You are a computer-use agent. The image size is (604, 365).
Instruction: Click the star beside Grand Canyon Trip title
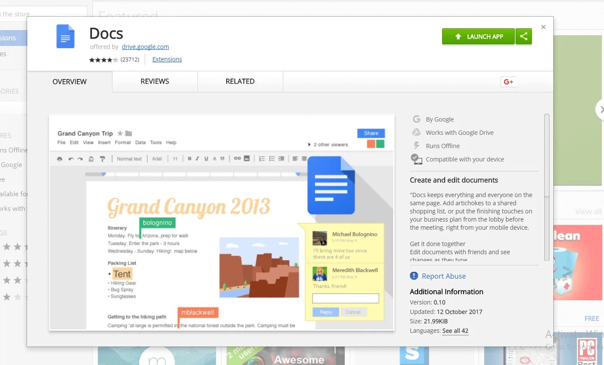click(x=120, y=134)
